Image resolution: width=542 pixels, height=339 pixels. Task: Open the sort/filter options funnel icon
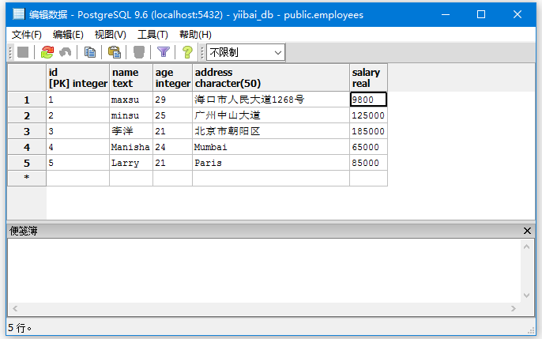(164, 52)
